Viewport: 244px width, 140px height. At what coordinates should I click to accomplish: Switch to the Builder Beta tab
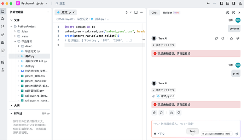(172, 13)
